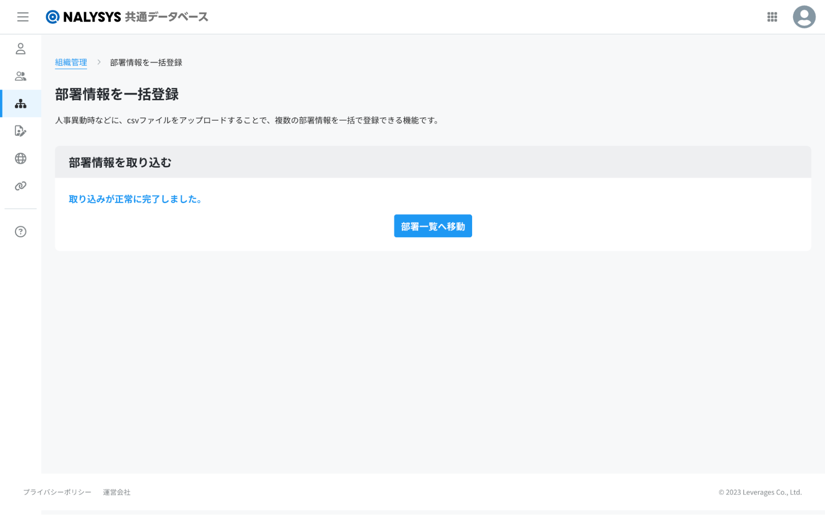Open the document edit sidebar icon

(x=21, y=131)
